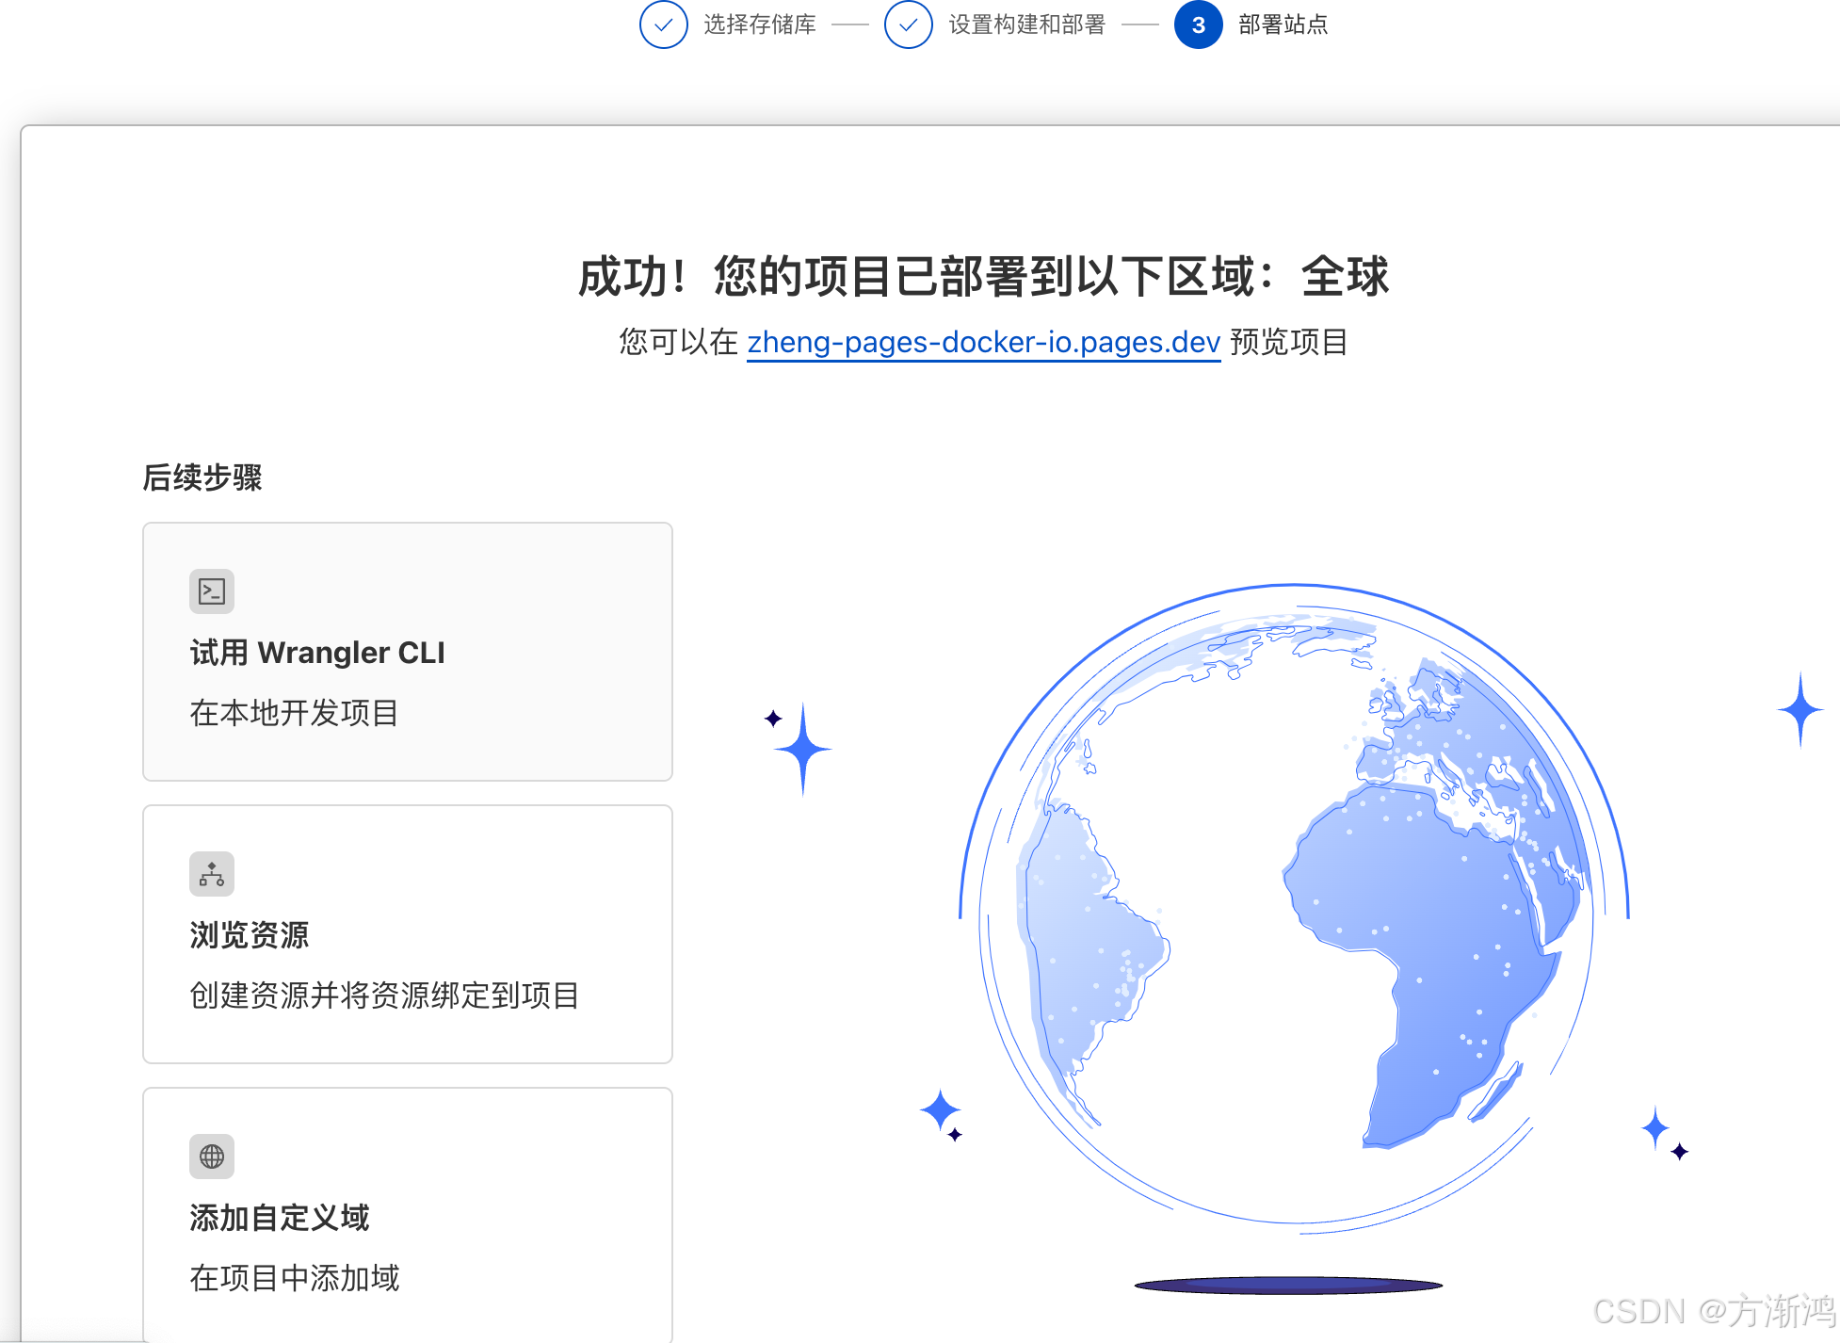
Task: Click the globe illustration
Action: pyautogui.click(x=1294, y=904)
